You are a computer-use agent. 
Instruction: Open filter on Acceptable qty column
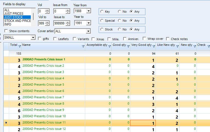pos(109,46)
